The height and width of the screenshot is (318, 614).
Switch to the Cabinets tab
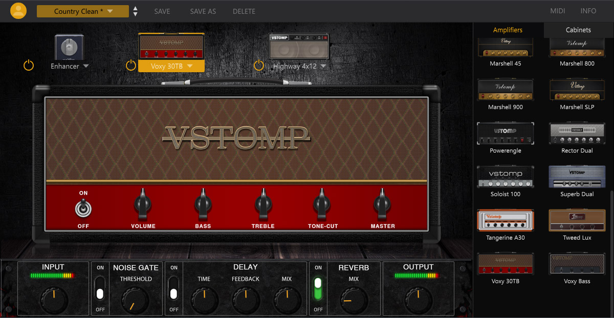(578, 30)
